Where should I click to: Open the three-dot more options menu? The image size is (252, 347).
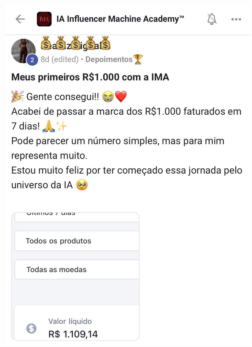click(236, 19)
